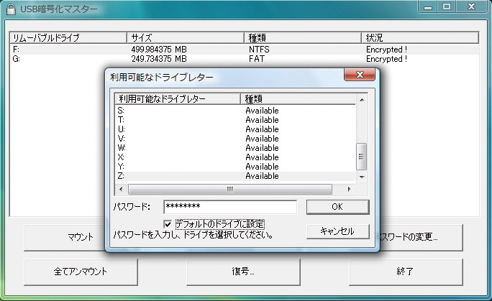Click the 全てアンマウント button
492x301 pixels.
coord(81,272)
